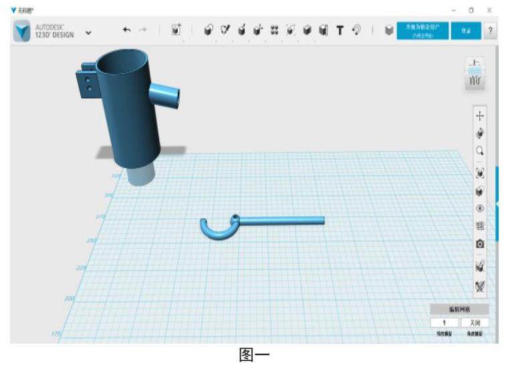
Task: Toggle the grid display icon in side bar
Action: (x=479, y=226)
